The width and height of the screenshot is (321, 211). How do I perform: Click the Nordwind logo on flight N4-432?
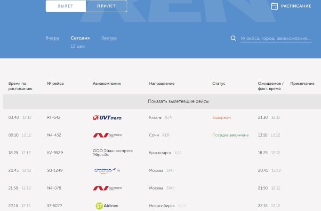(107, 135)
